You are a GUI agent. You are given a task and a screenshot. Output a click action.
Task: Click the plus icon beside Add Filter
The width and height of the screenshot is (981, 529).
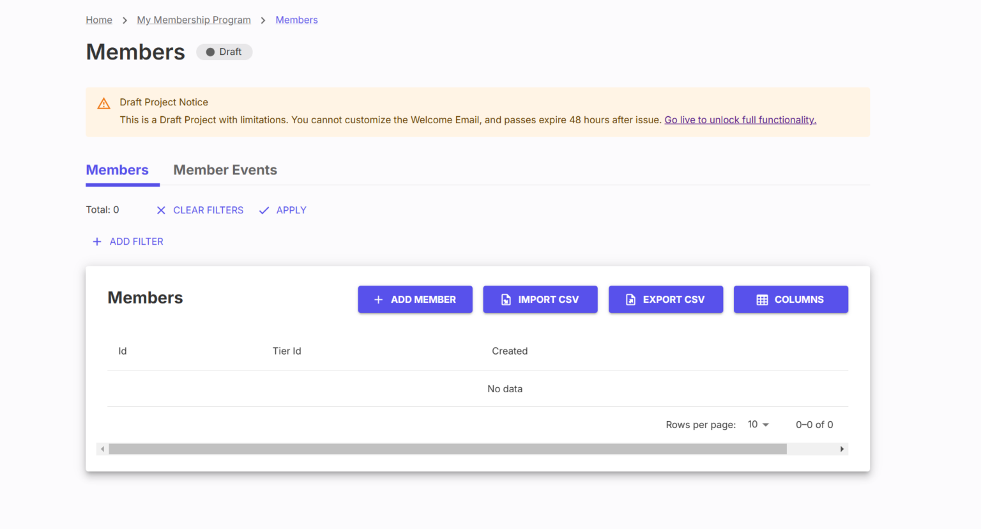click(97, 241)
